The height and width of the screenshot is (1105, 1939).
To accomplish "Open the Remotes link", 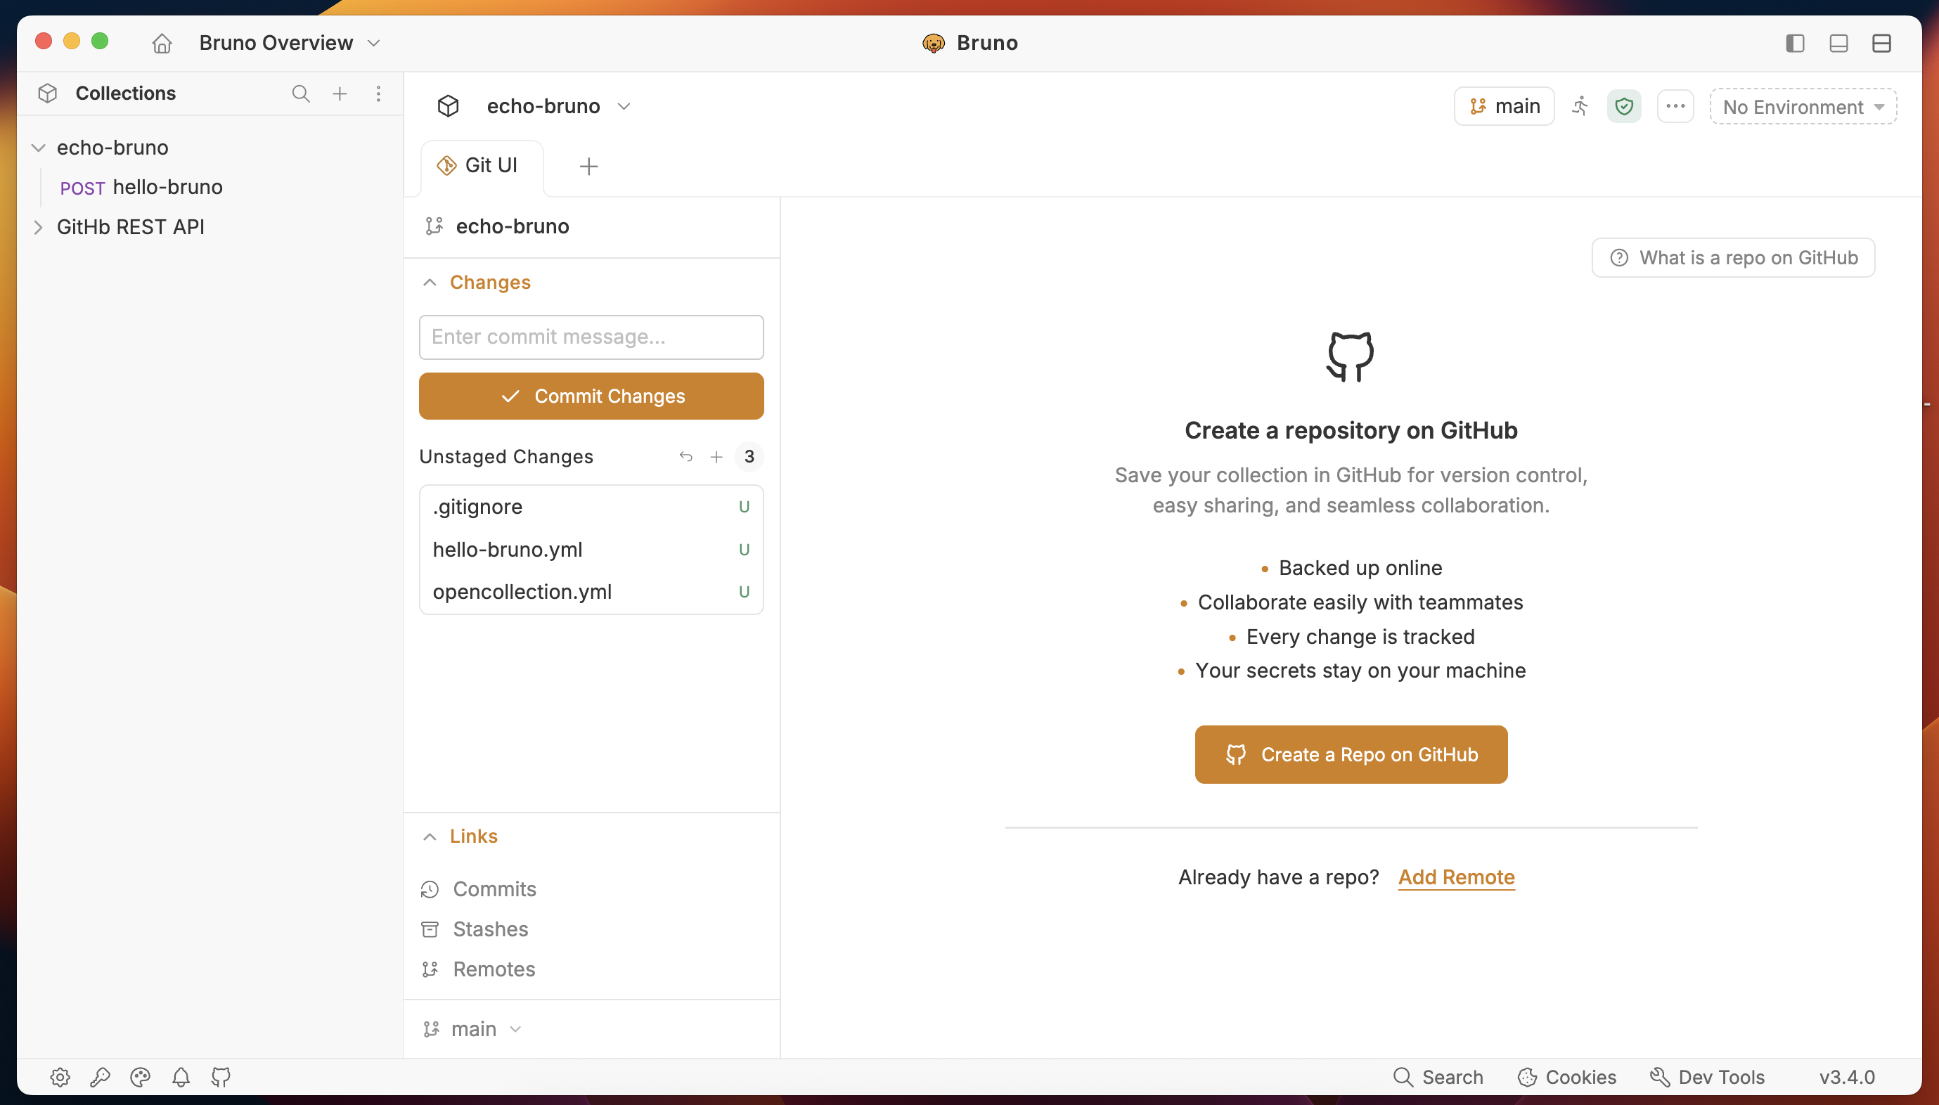I will click(x=478, y=970).
